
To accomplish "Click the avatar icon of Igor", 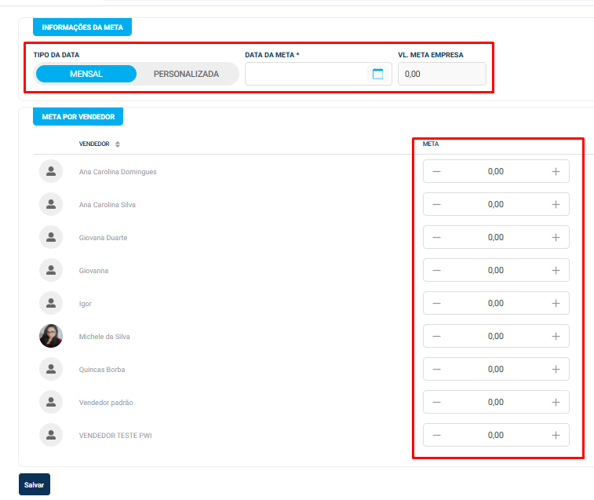I will pos(51,303).
